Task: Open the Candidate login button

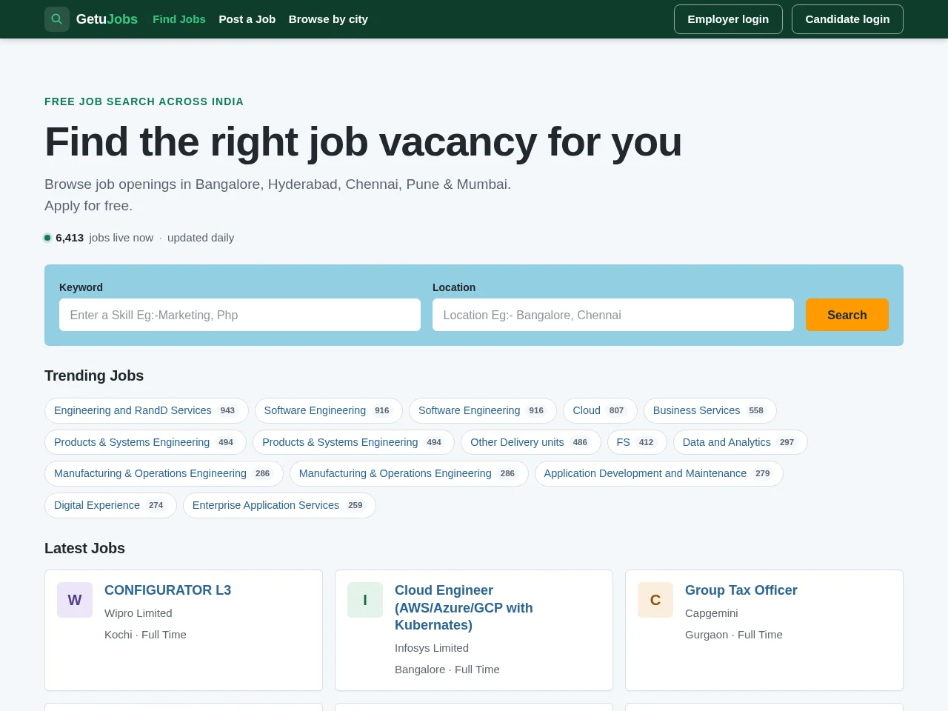Action: point(847,19)
